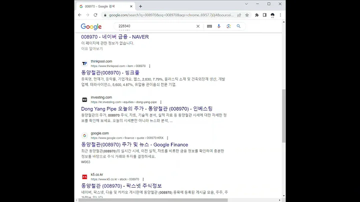360x202 pixels.
Task: Clear the search box text
Action: pyautogui.click(x=198, y=26)
